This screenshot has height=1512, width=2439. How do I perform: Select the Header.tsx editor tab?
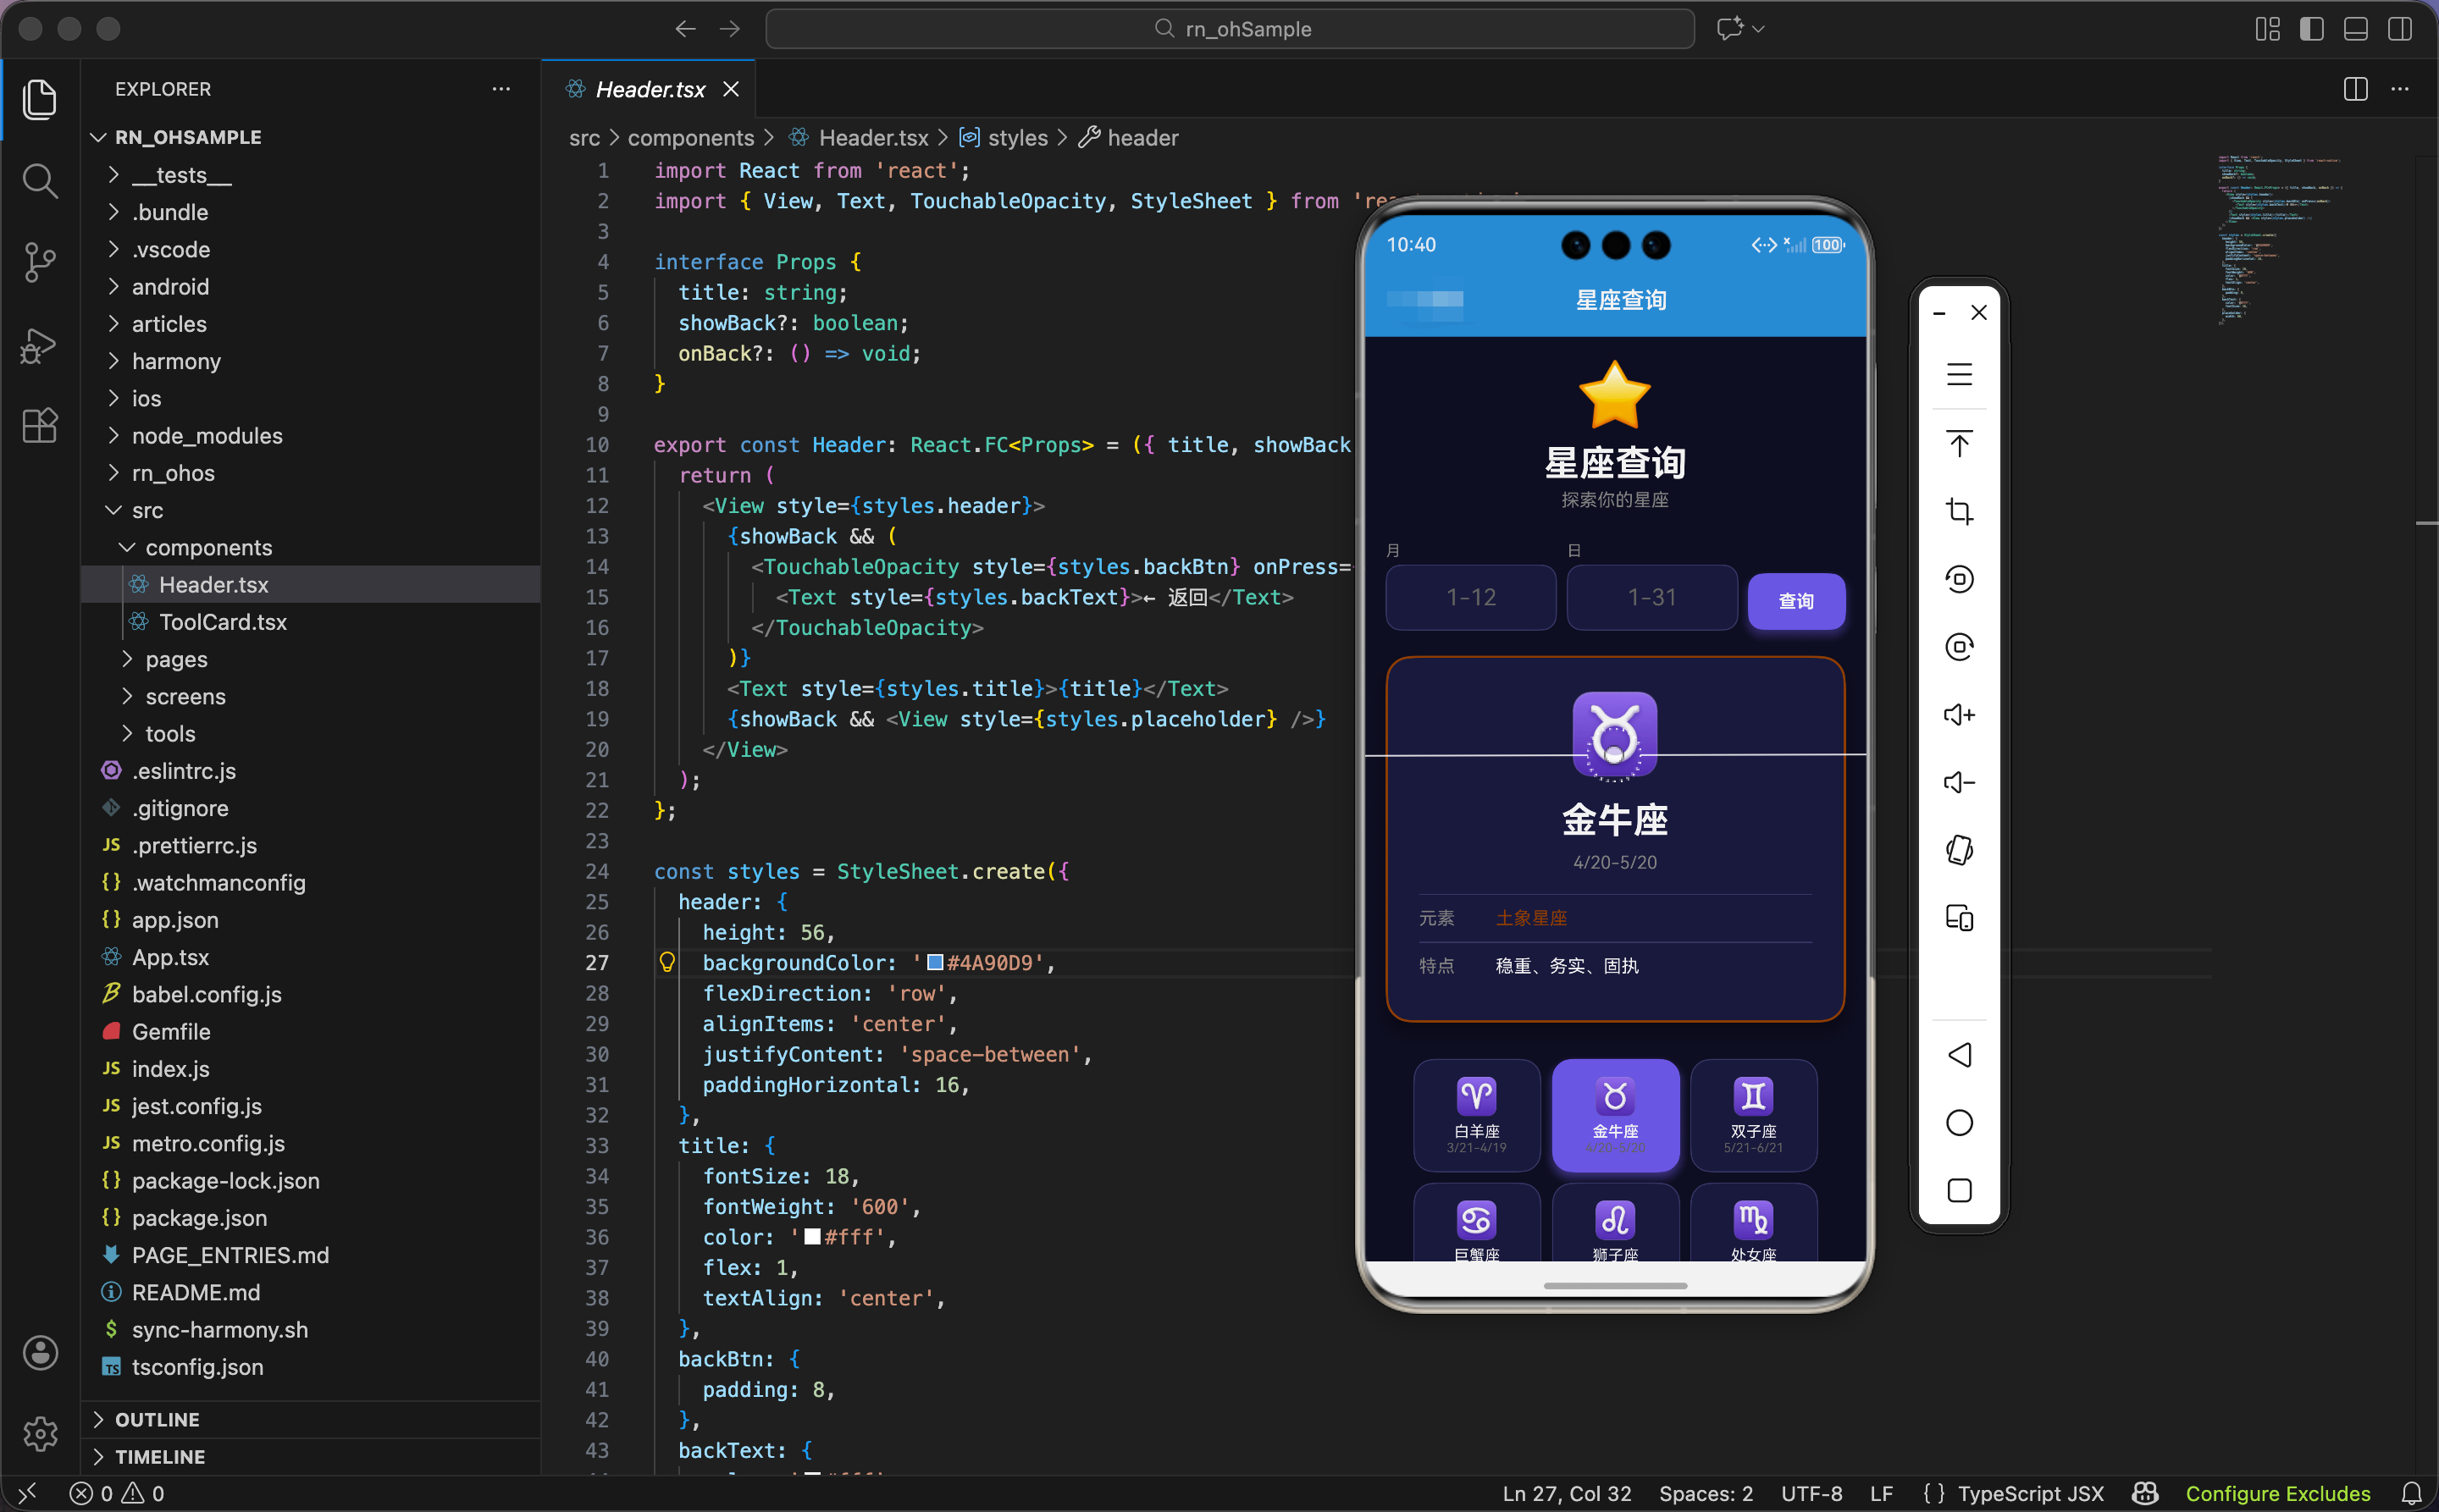[x=650, y=89]
